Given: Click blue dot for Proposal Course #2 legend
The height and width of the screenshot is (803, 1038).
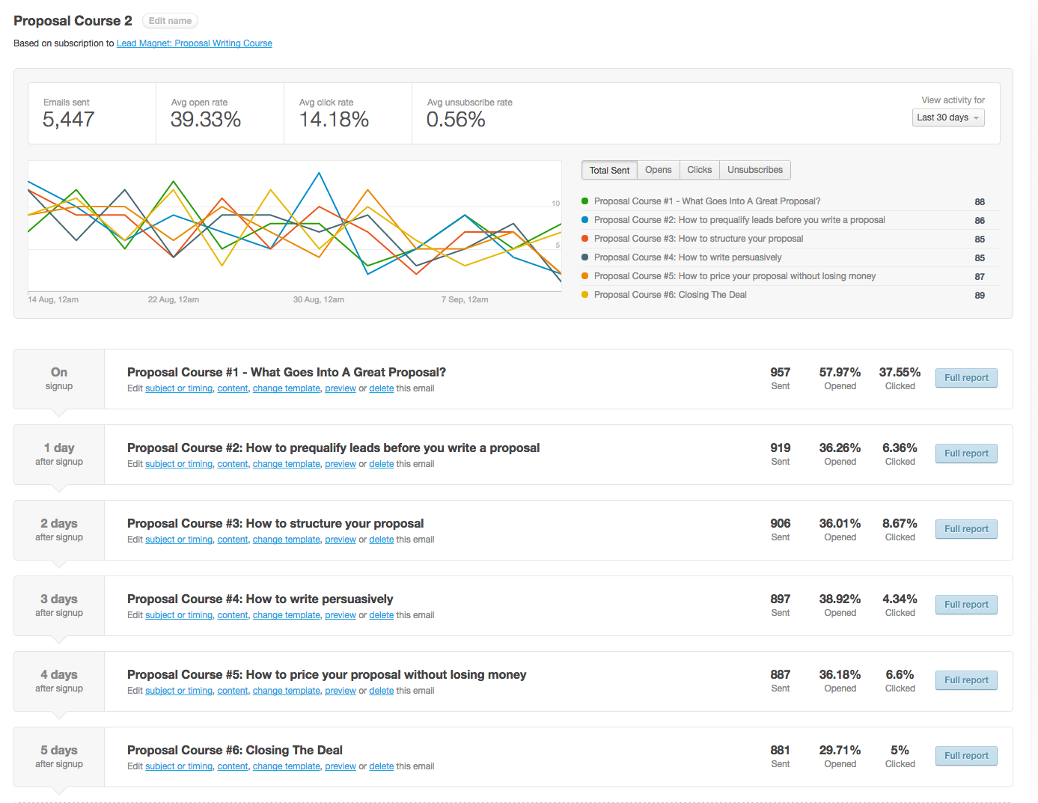Looking at the screenshot, I should click(584, 220).
